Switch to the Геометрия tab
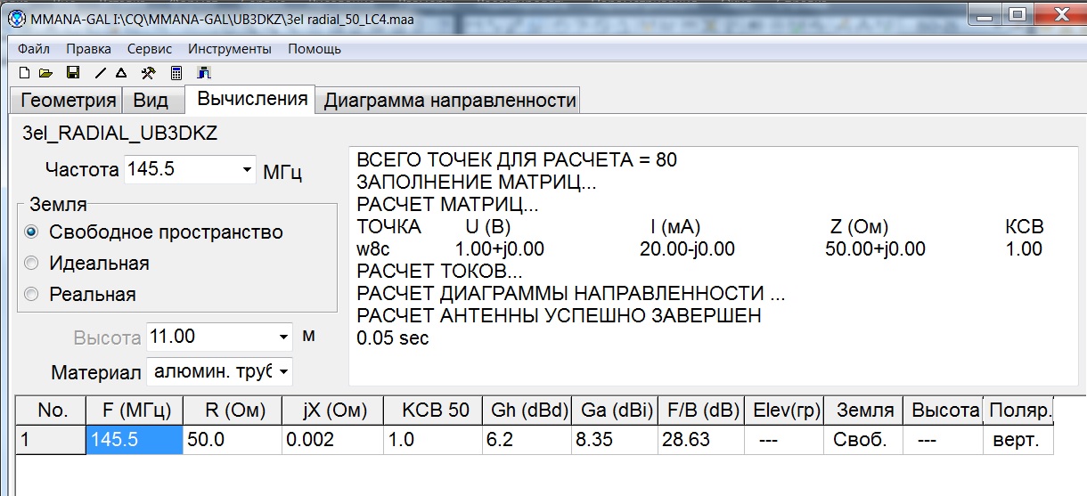Screen dimensions: 1087x496 click(x=69, y=101)
